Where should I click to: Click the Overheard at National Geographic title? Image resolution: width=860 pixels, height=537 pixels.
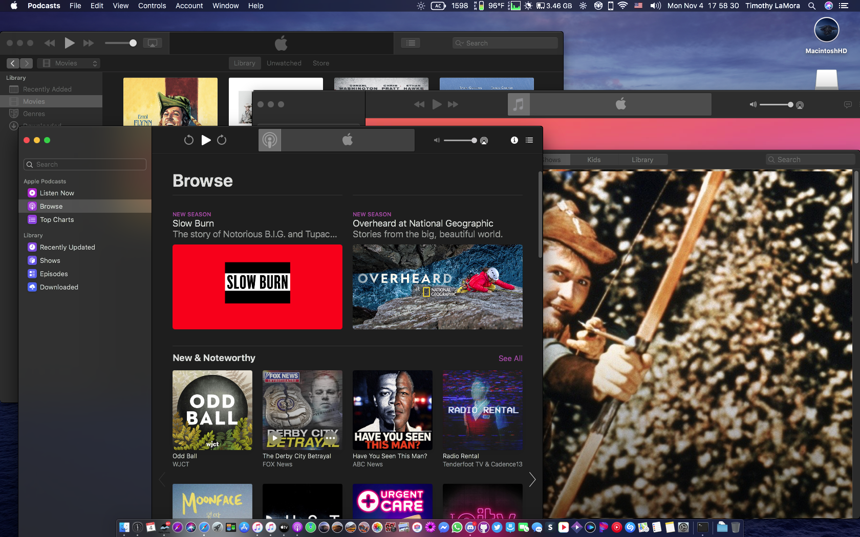coord(423,223)
